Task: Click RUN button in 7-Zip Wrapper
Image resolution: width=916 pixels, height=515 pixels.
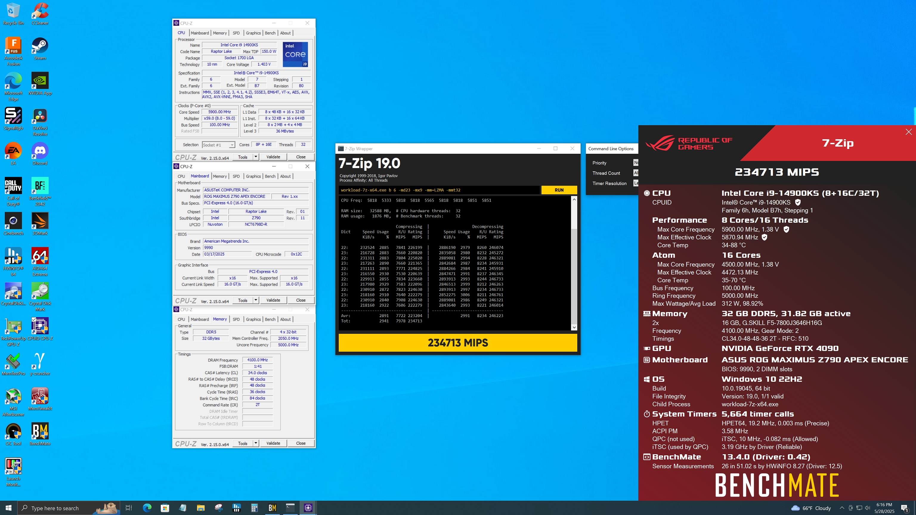Action: [559, 190]
